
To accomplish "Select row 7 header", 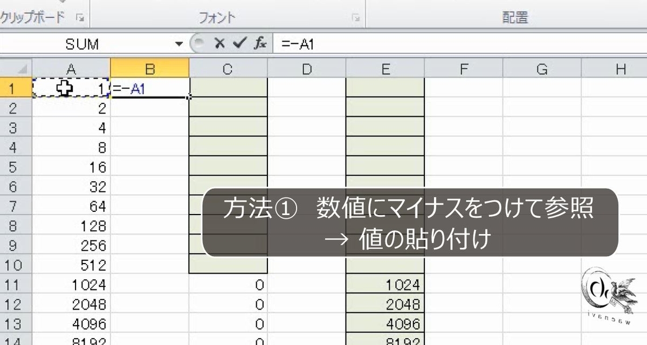I will (x=16, y=205).
